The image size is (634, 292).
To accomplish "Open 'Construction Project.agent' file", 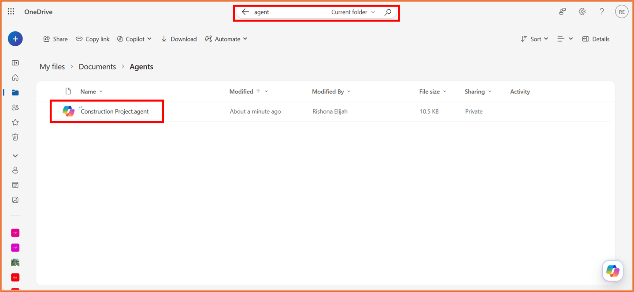I will (115, 111).
